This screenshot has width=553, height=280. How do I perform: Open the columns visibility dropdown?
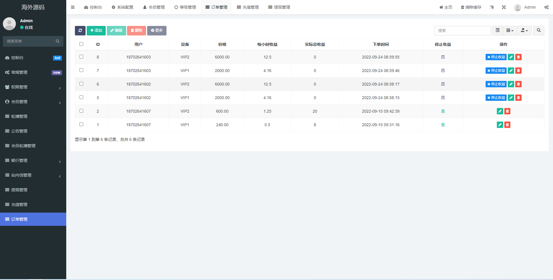tap(510, 31)
